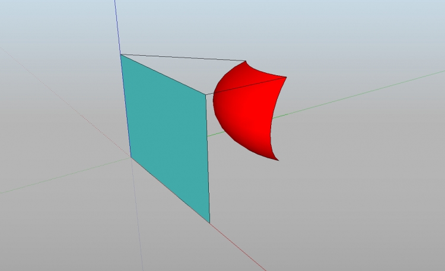Click the top-left tip of red surface

246,60
